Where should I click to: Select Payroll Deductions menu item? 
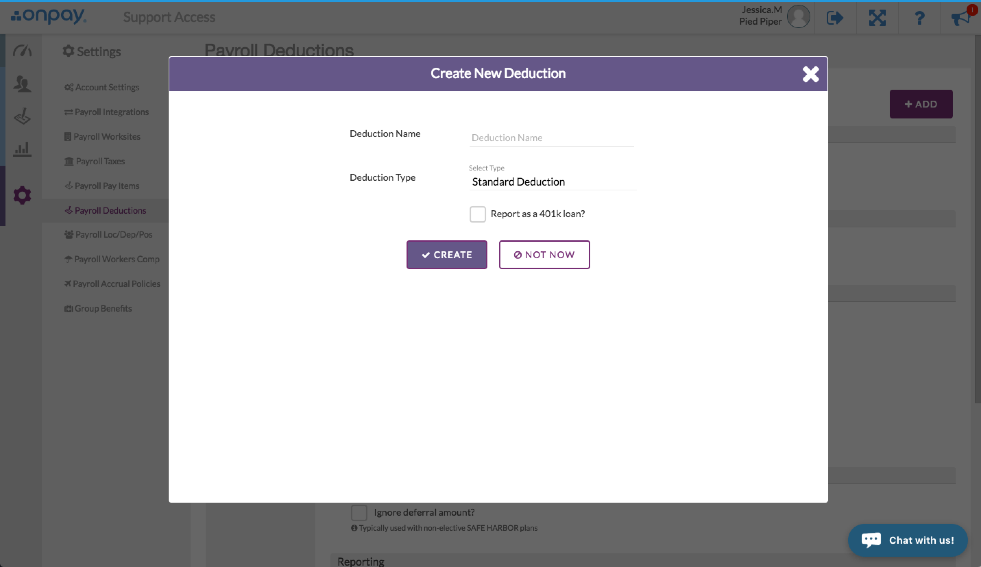(105, 210)
